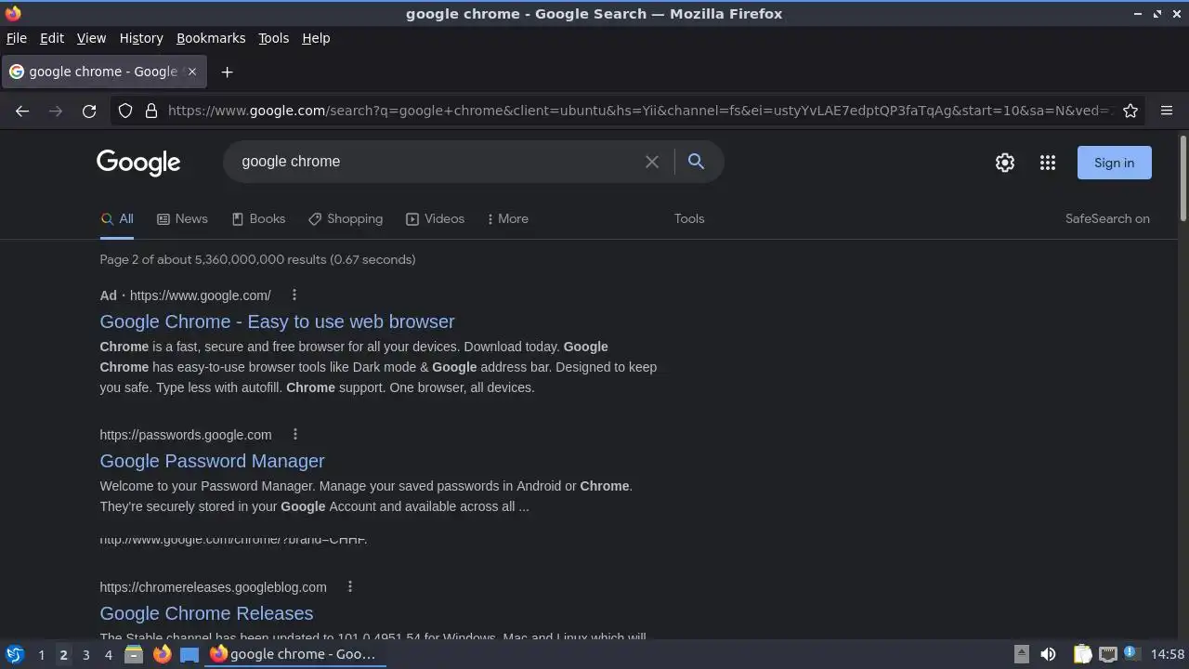Show site connection padlock info
Viewport: 1189px width, 669px height.
(151, 111)
